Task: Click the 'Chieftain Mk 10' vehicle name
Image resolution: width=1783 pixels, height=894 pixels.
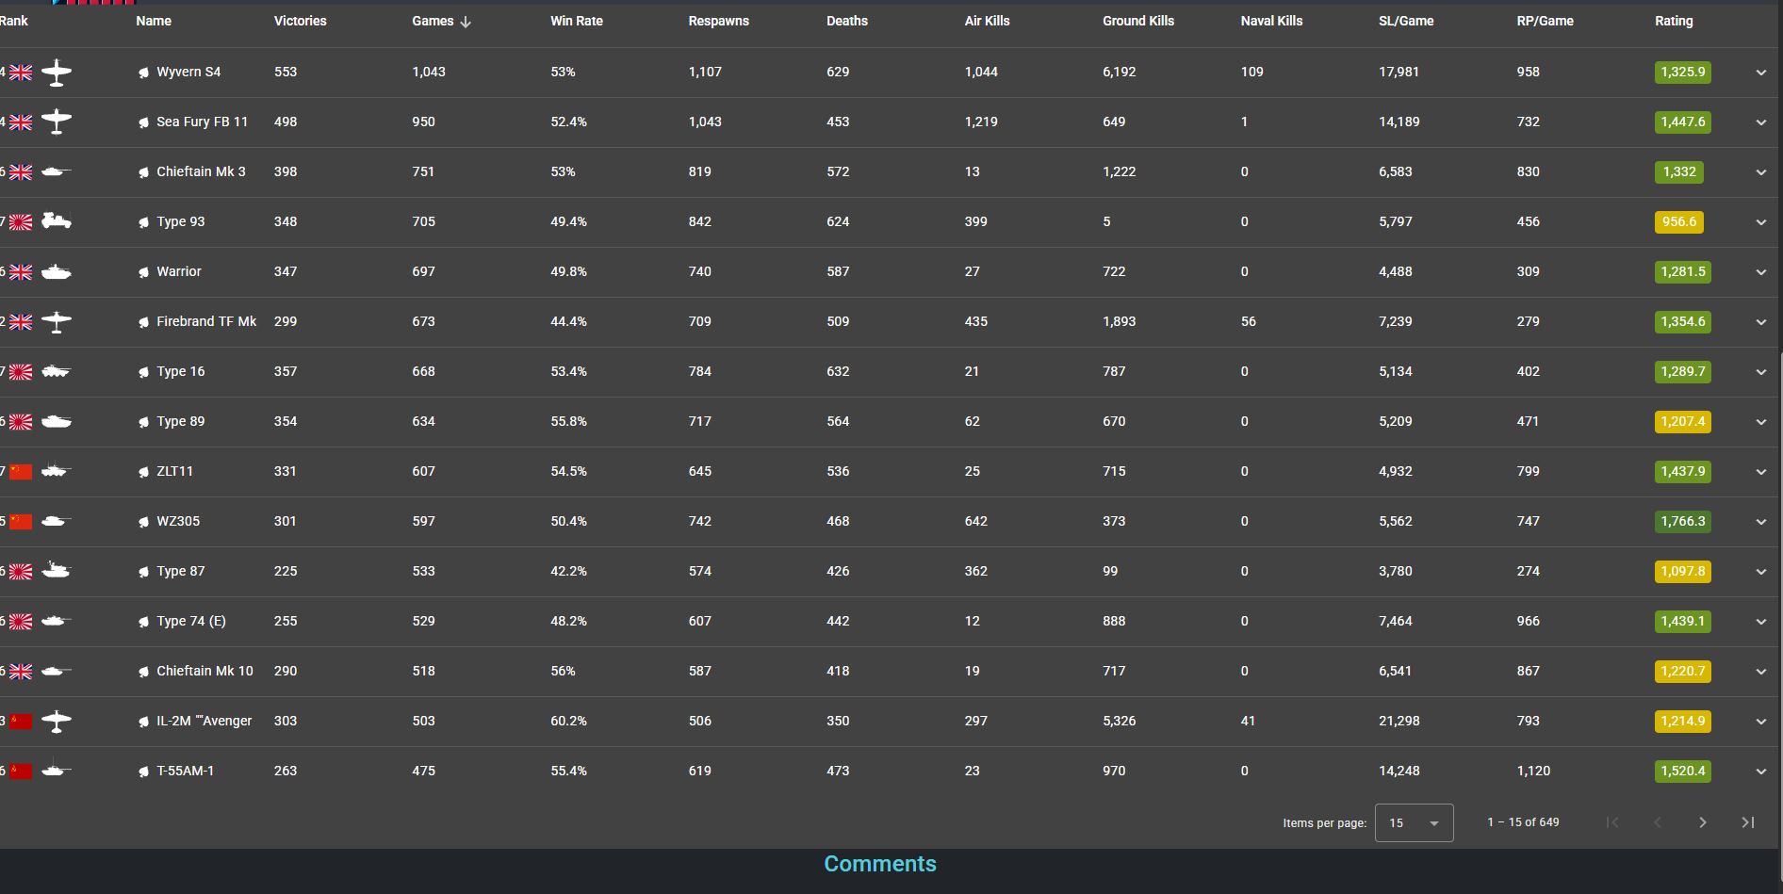Action: [x=204, y=671]
